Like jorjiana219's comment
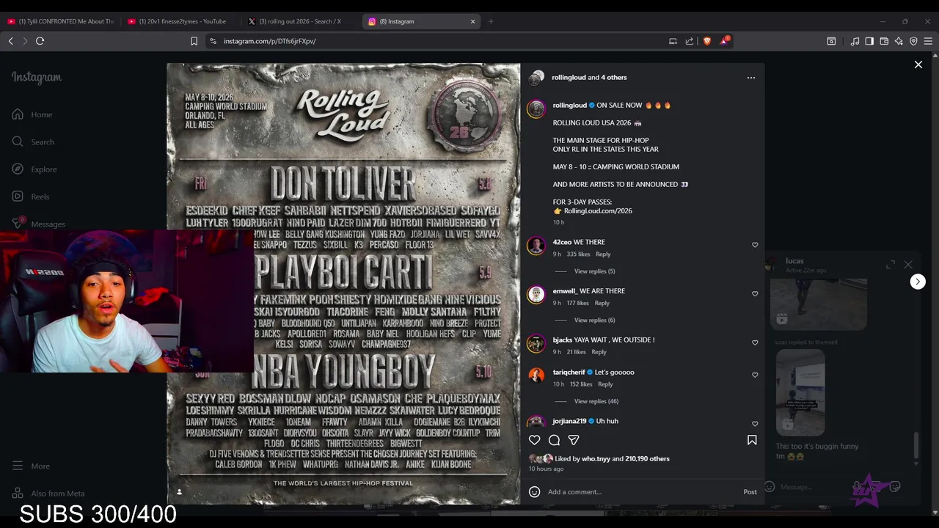Image resolution: width=939 pixels, height=528 pixels. pyautogui.click(x=755, y=424)
